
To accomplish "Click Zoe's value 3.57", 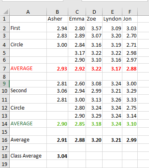I will click(x=94, y=27).
